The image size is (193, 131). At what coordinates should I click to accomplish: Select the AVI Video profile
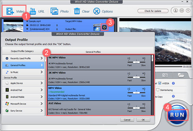pos(99,108)
